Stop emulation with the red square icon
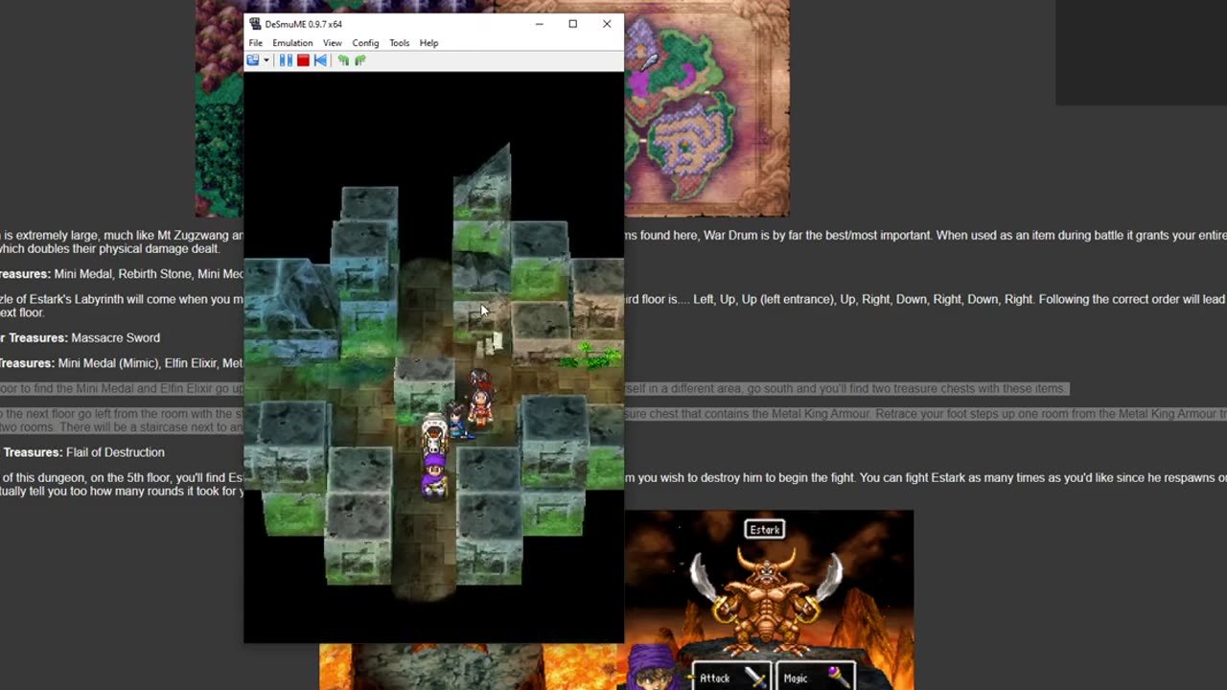The image size is (1227, 690). click(303, 60)
